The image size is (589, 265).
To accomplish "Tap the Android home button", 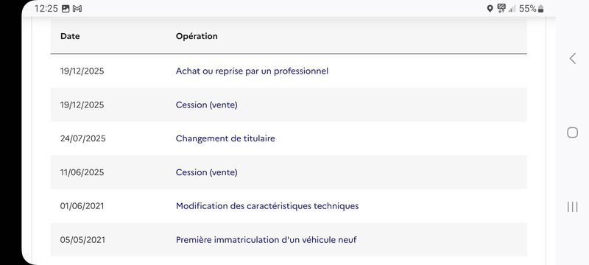I will pyautogui.click(x=573, y=132).
